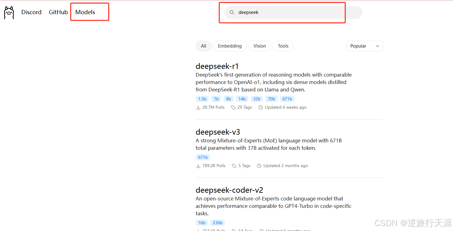Click the deepseek-r1 description paragraph

pos(274,82)
